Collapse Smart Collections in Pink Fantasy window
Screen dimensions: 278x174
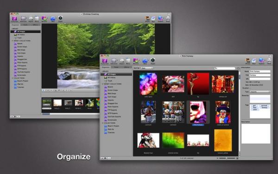(x=102, y=84)
